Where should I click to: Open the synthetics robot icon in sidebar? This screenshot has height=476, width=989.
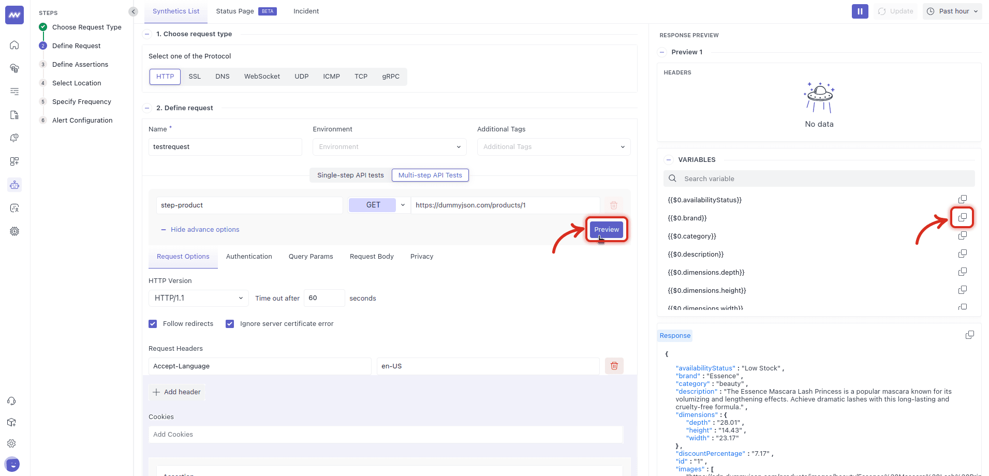pyautogui.click(x=14, y=185)
